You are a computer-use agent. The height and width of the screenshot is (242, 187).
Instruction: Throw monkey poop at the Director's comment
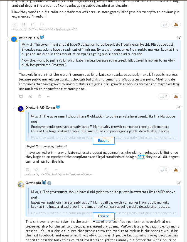tap(176, 170)
